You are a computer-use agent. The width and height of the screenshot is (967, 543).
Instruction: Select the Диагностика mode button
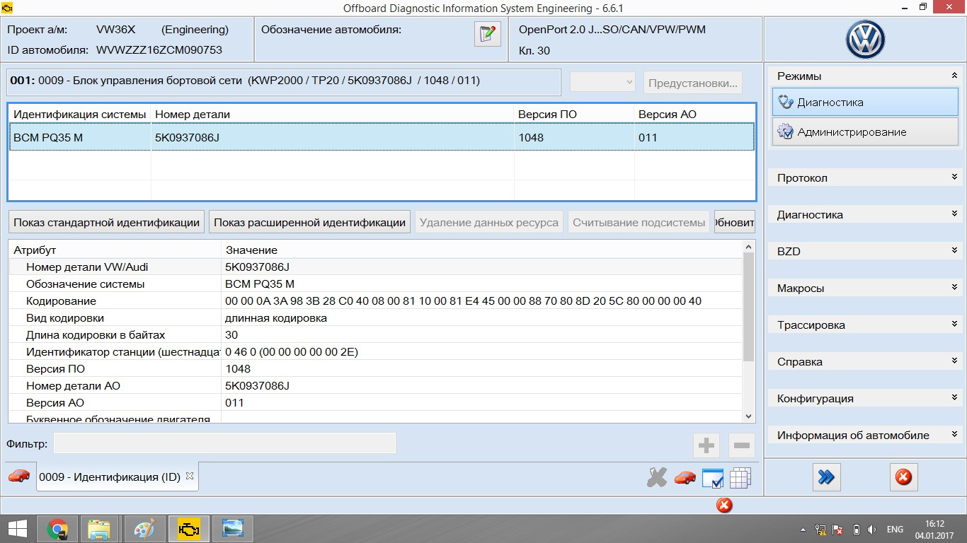click(865, 102)
